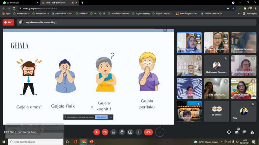Unmute the microphone in the call bar
The height and width of the screenshot is (145, 259).
click(x=97, y=132)
